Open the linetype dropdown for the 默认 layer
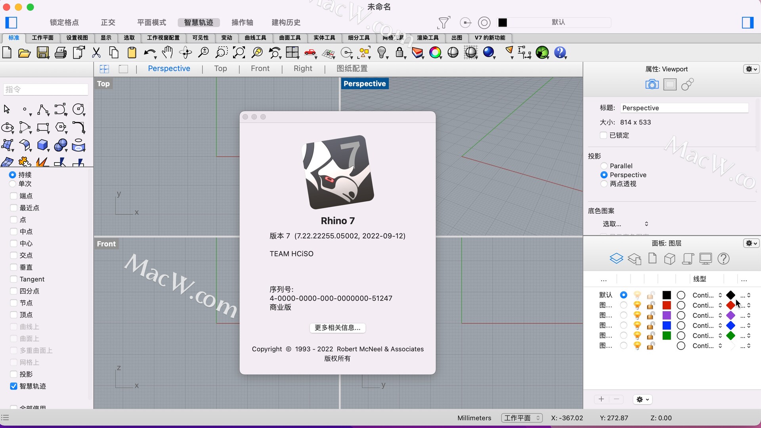 (x=707, y=295)
